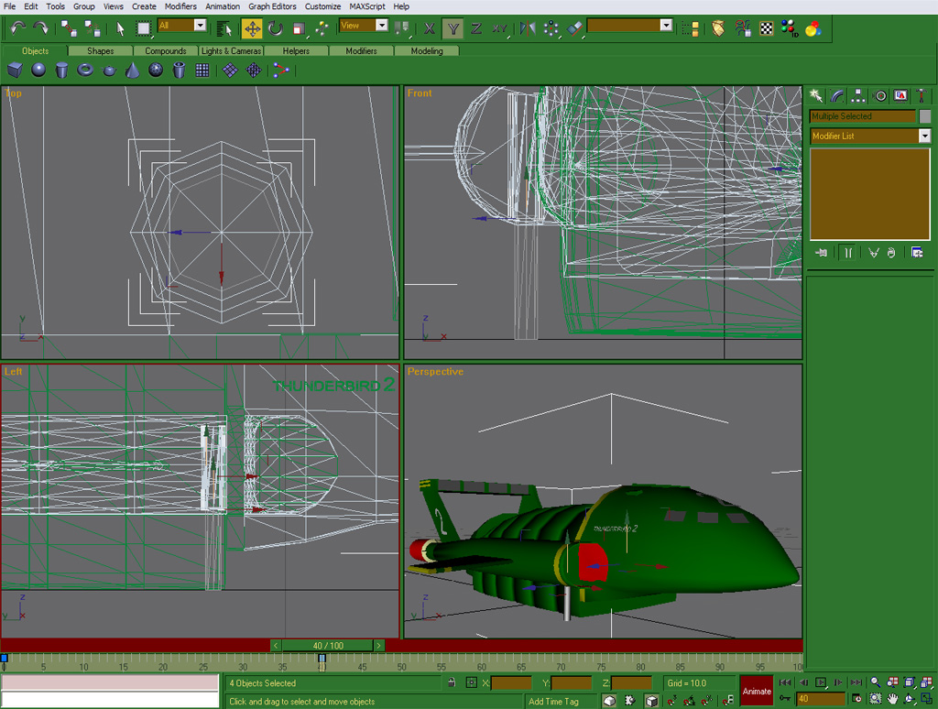Click the 40 / 100 time slider
Screen dimensions: 938x709
(x=328, y=646)
